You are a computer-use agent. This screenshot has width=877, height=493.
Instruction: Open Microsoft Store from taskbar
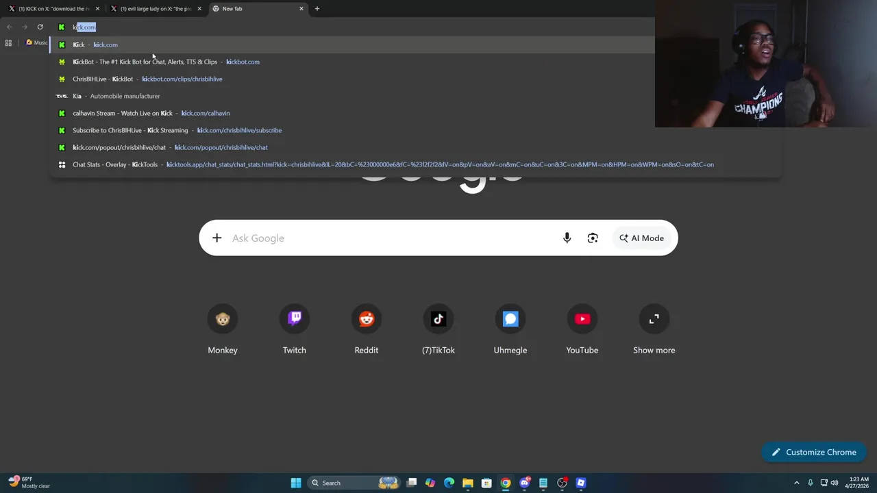tap(486, 483)
